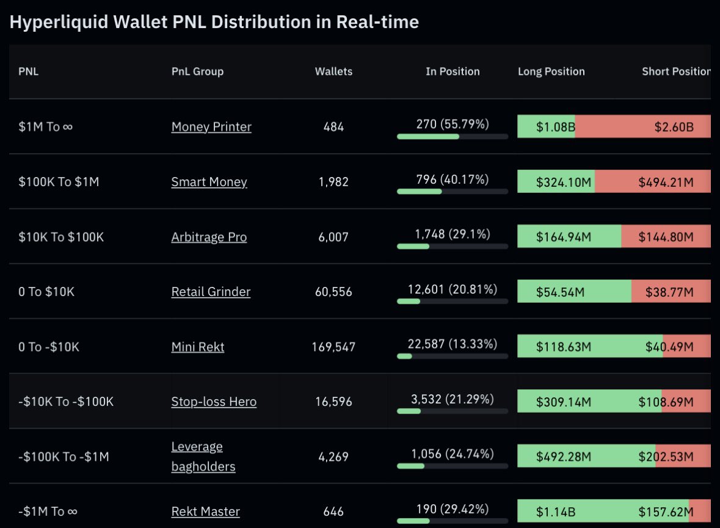Open the Retail Grinder group link
Image resolution: width=720 pixels, height=528 pixels.
tap(211, 292)
